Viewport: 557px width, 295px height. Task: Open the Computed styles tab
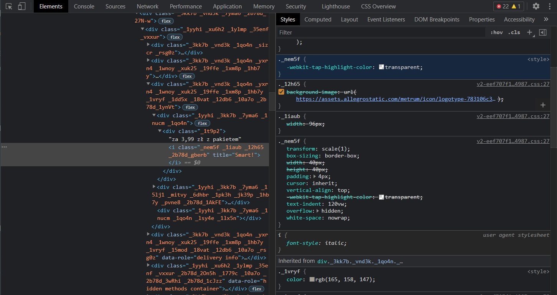click(318, 19)
